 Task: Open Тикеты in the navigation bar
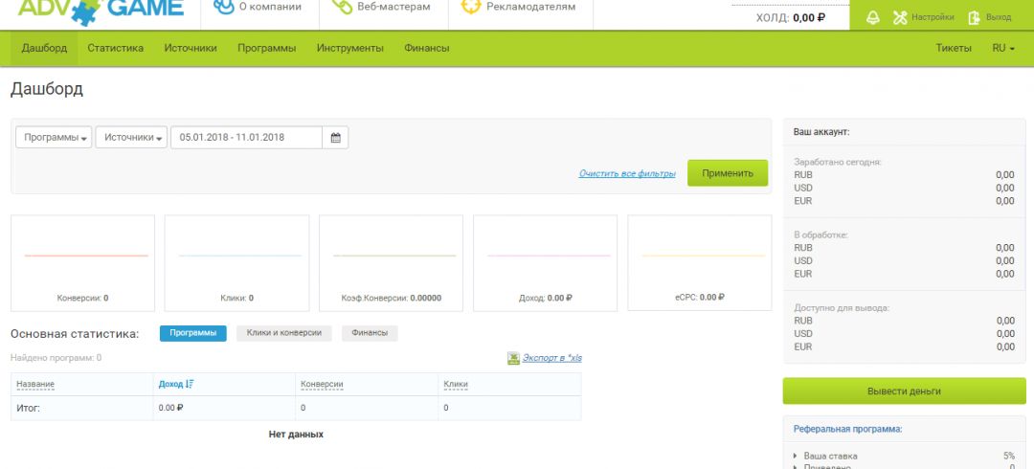(954, 48)
